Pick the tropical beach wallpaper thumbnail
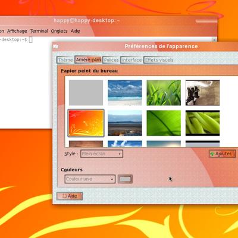The image size is (238, 238). [x=125, y=93]
